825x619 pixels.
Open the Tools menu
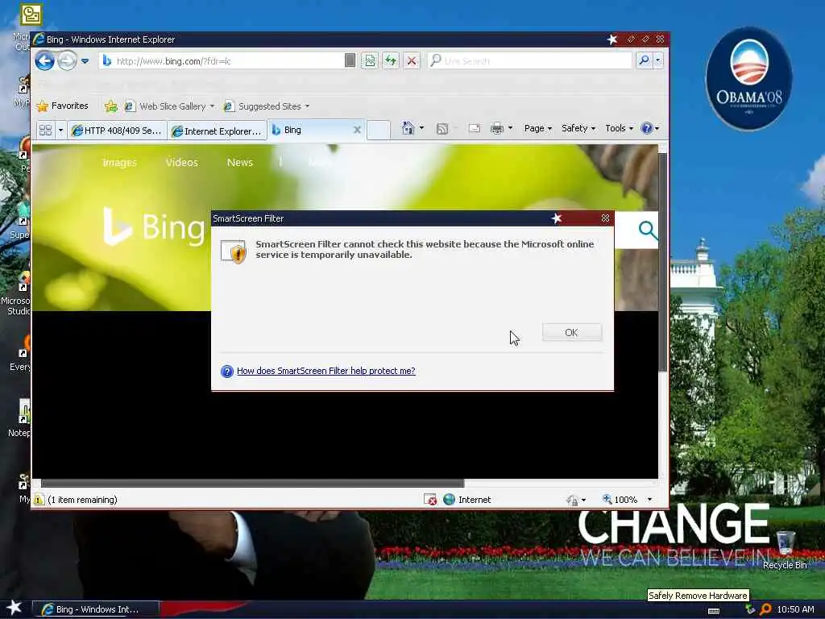tap(619, 128)
